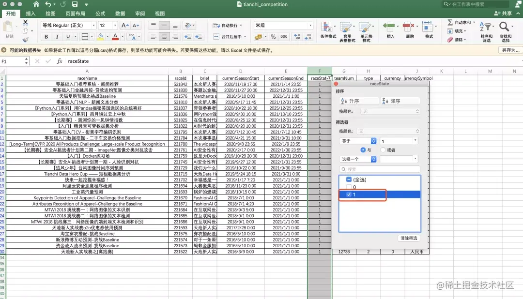Click 自动求和 AutoSum

coord(461,22)
